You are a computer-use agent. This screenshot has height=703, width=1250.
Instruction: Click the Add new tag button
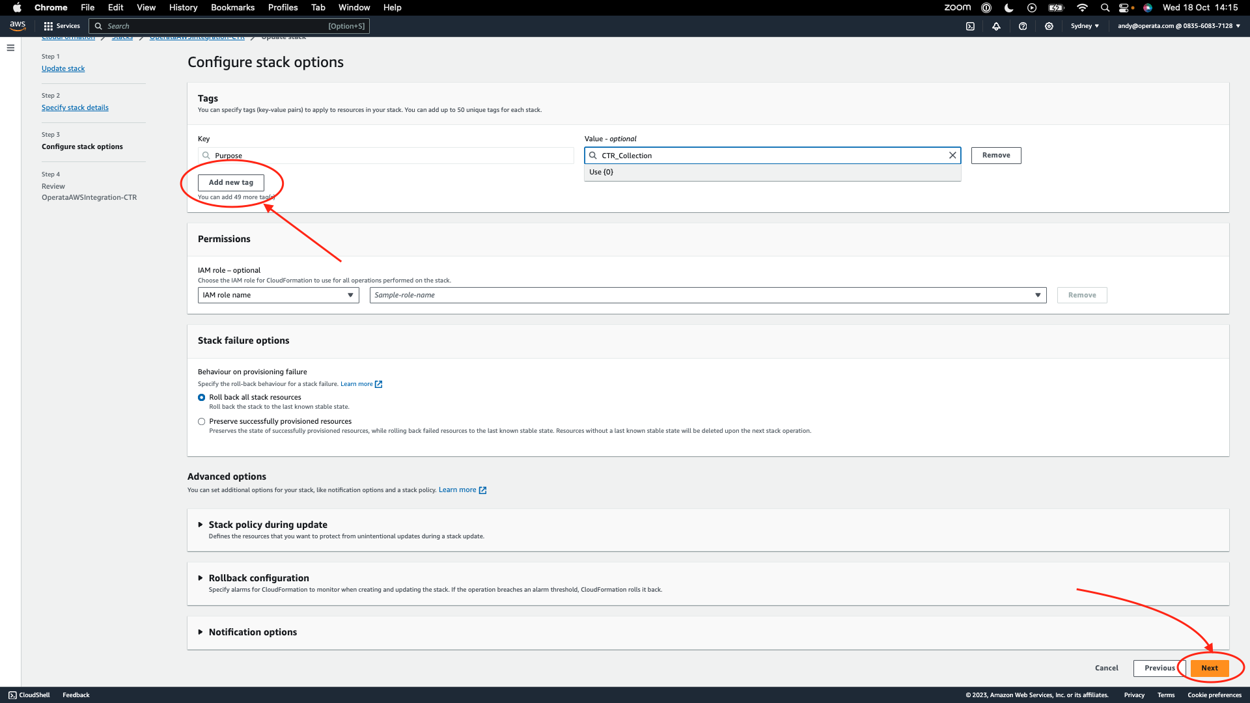tap(231, 183)
